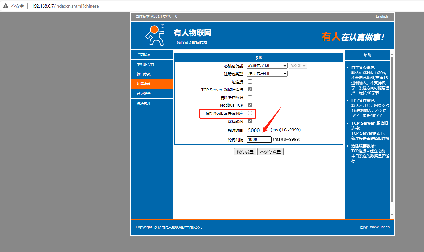Open 当前状态 in the sidebar

(152, 55)
